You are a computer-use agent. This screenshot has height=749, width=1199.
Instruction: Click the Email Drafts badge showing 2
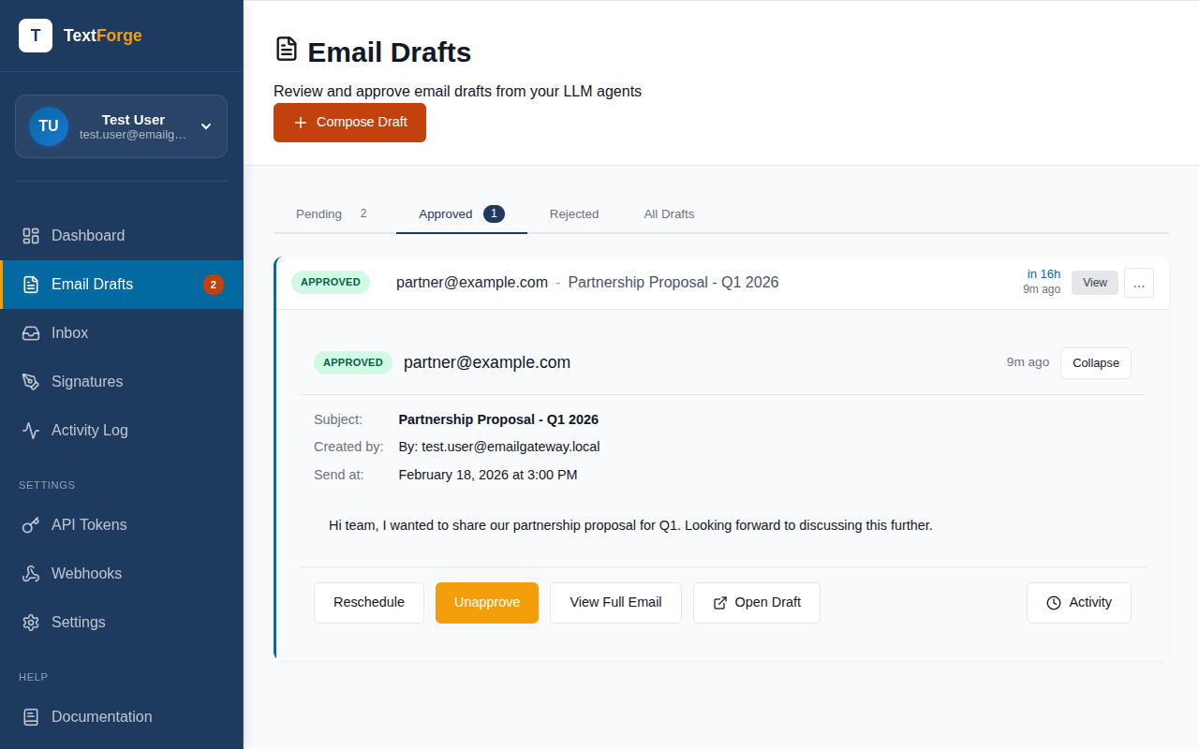(x=214, y=285)
